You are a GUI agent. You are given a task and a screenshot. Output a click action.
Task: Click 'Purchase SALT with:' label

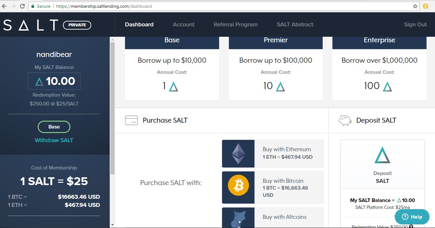pyautogui.click(x=171, y=183)
